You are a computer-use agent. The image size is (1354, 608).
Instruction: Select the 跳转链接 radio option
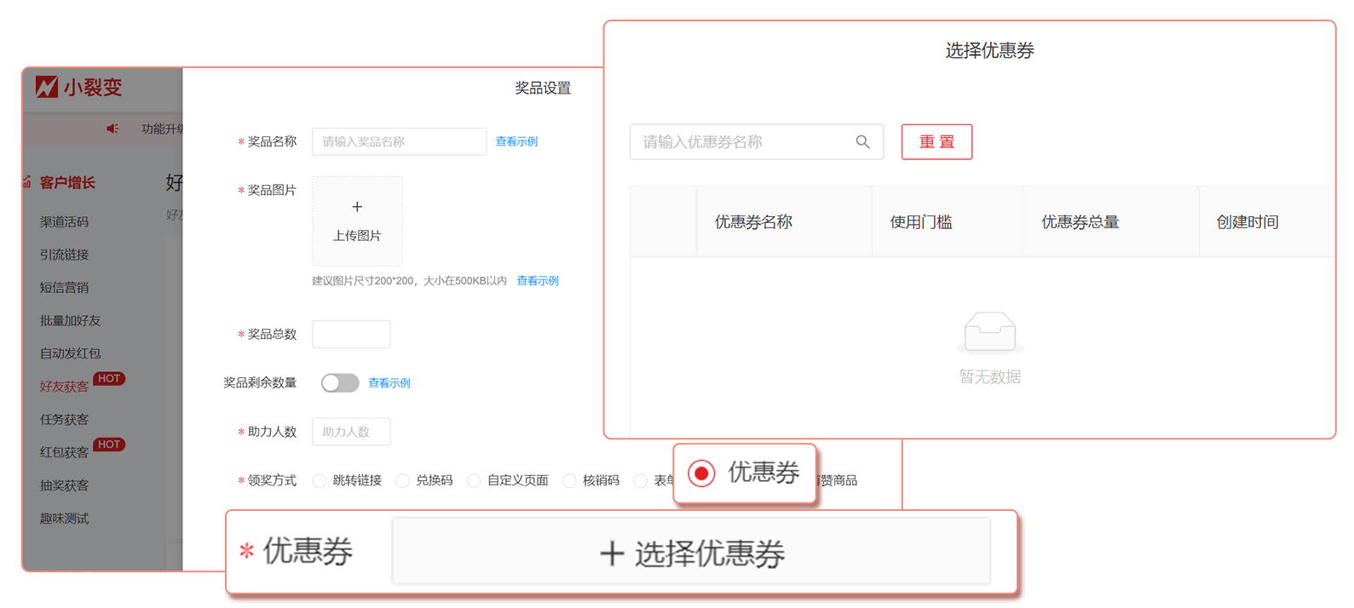pyautogui.click(x=320, y=481)
